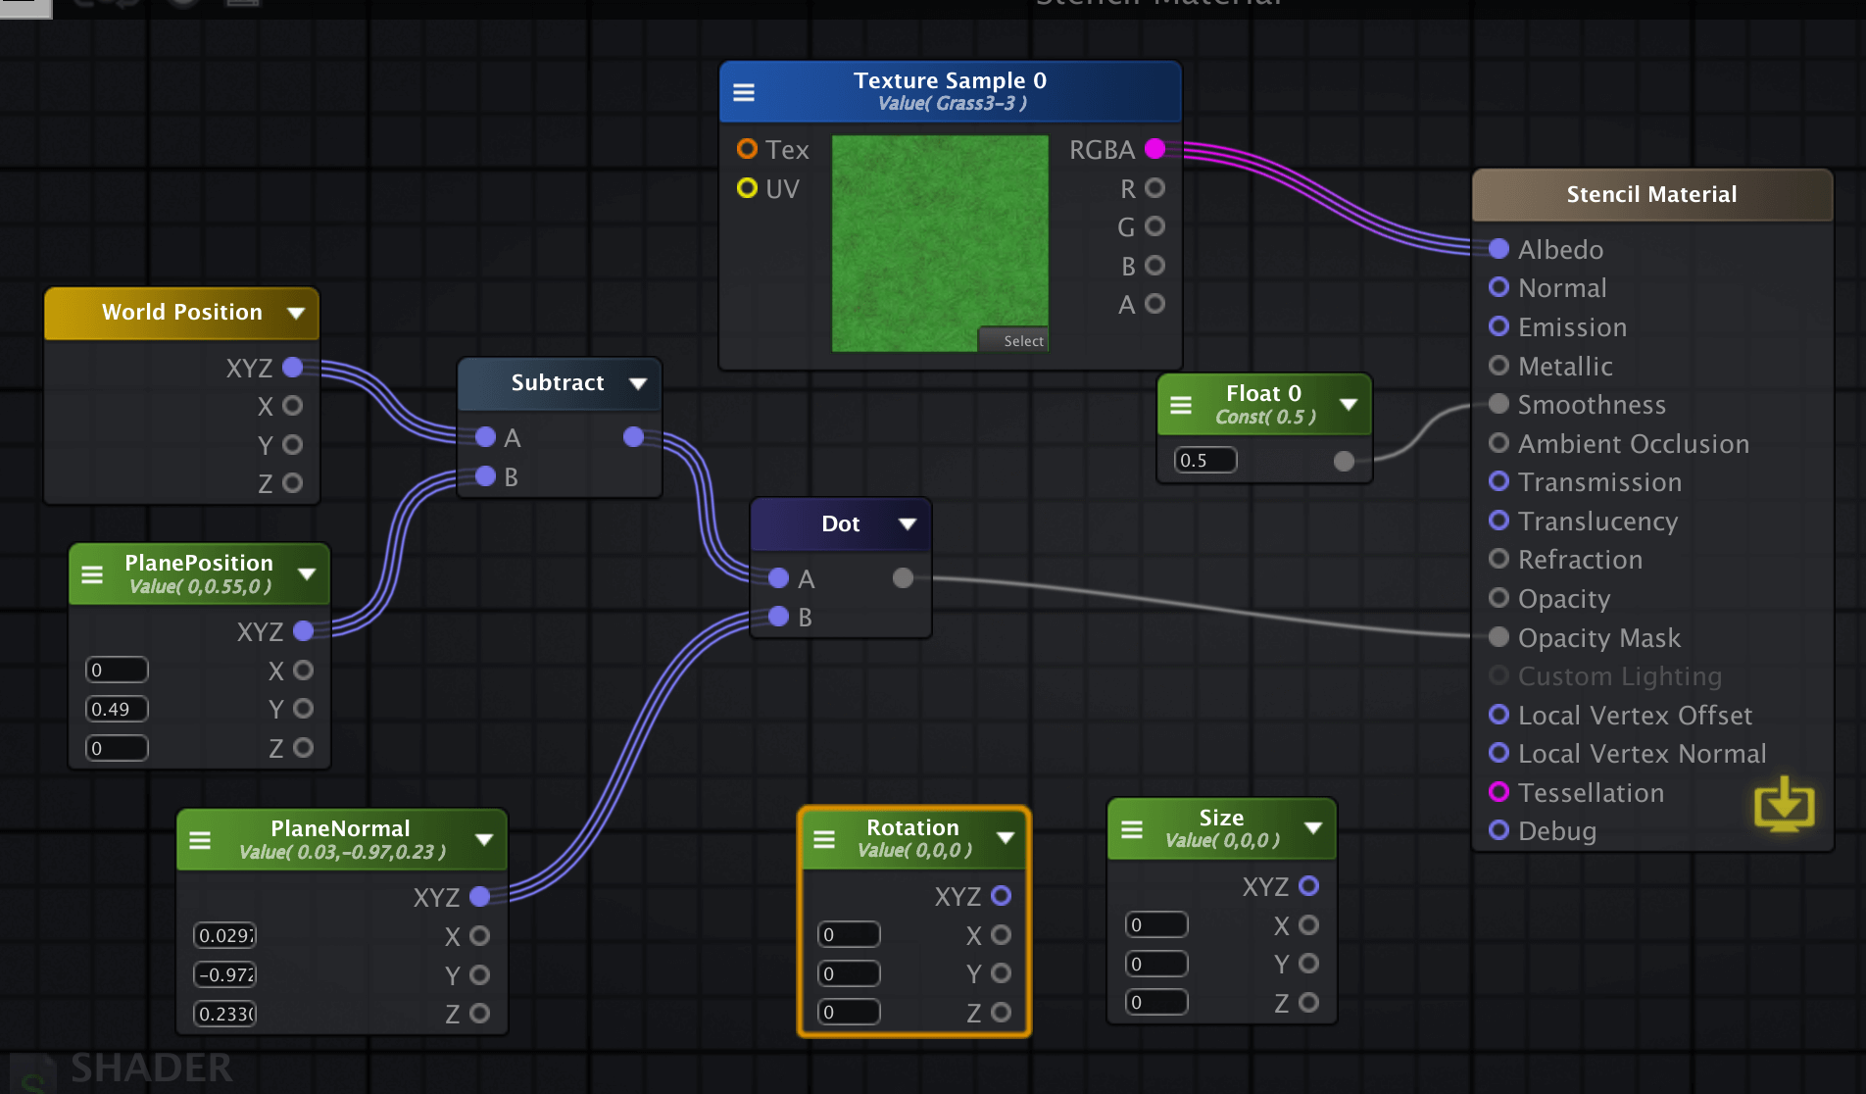Click the Opacity Mask input port
Screen dimensions: 1866x1094
1498,637
